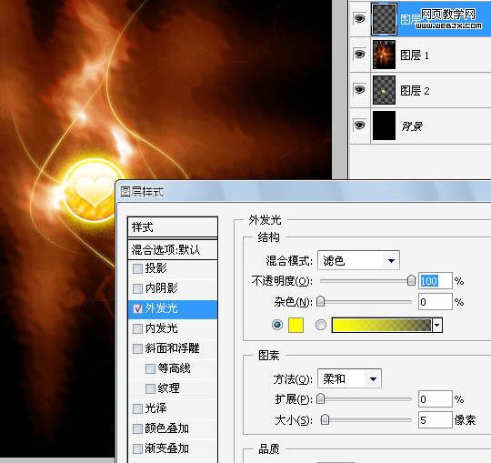Click the 不透明度 value field showing 100
The height and width of the screenshot is (463, 491).
[x=435, y=281]
